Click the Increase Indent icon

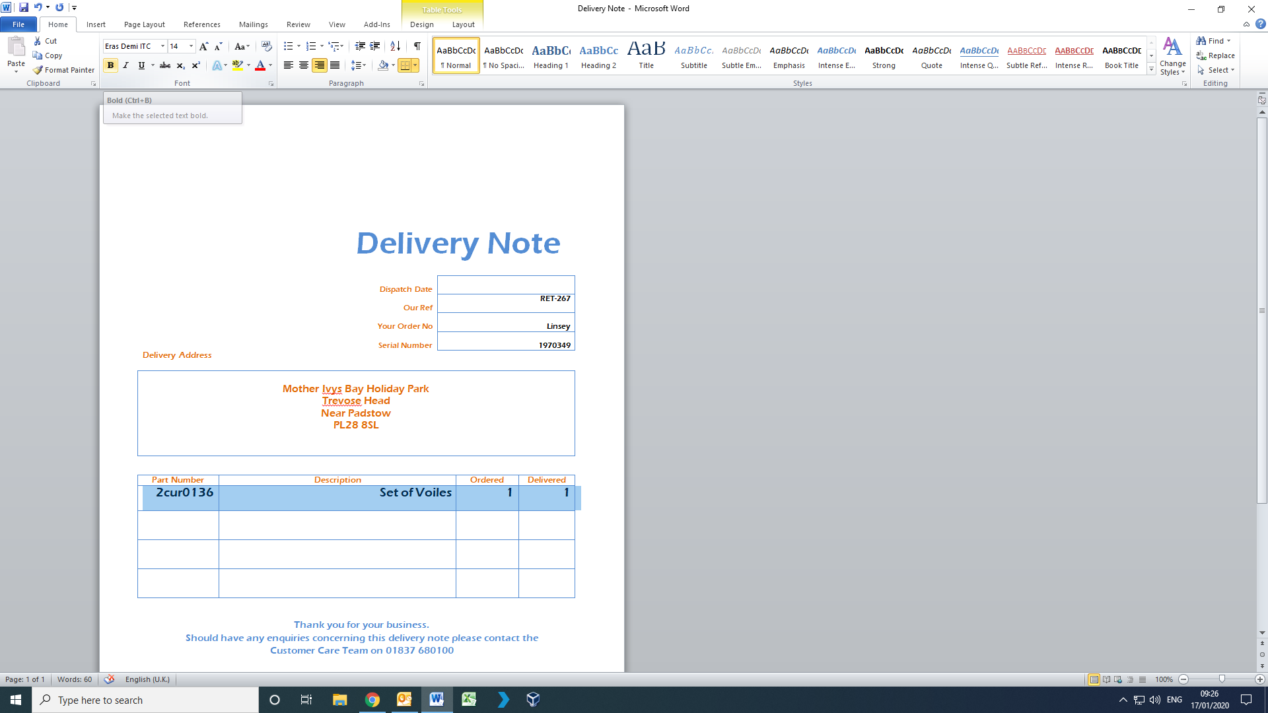pyautogui.click(x=374, y=46)
